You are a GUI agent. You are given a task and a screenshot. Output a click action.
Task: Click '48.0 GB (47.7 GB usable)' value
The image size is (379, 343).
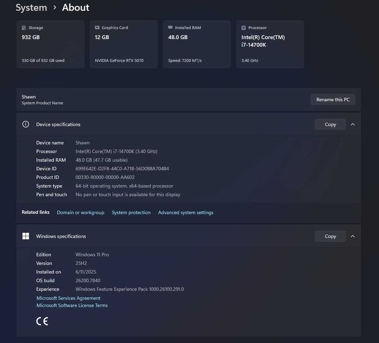click(101, 160)
